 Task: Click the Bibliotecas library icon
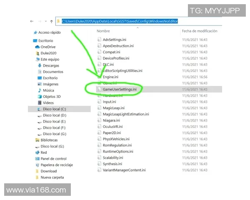(x=37, y=140)
